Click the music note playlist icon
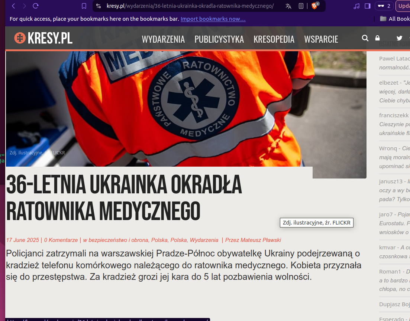The image size is (410, 321). [356, 6]
